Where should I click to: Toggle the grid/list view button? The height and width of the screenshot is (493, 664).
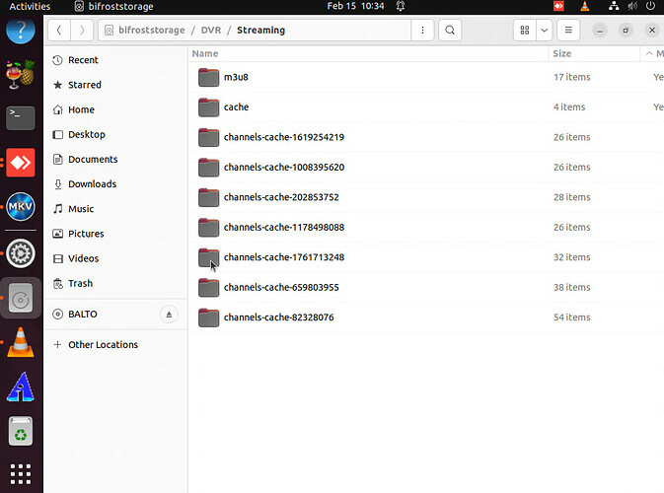525,31
